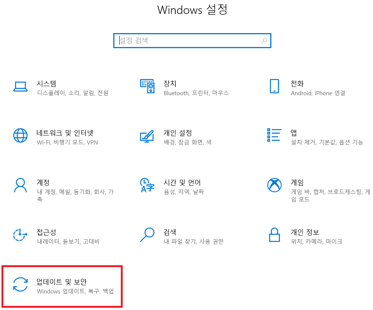
Task: Click the dashed clock icon for 접근성
Action: click(20, 235)
